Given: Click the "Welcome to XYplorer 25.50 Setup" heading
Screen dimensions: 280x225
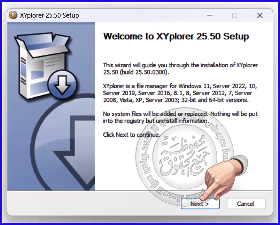Looking at the screenshot, I should click(x=176, y=36).
